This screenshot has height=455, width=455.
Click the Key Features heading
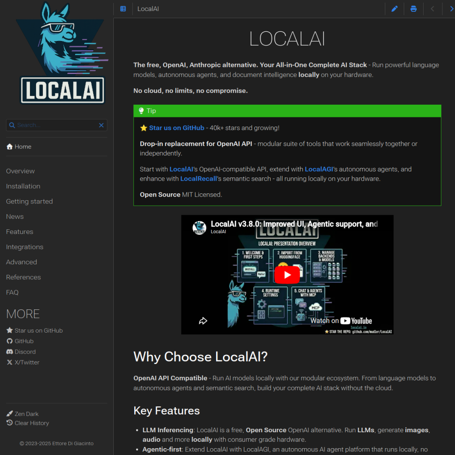(x=167, y=410)
